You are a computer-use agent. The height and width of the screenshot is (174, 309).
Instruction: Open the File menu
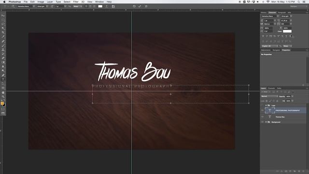tap(26, 1)
